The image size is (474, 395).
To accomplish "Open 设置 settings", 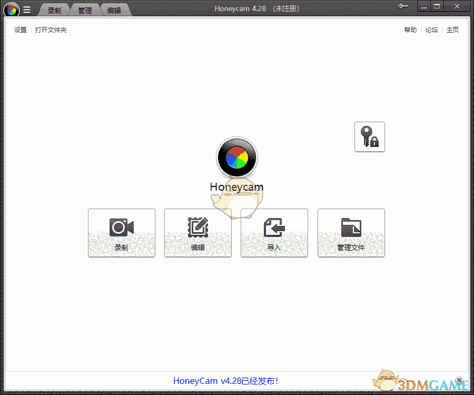I will 19,30.
